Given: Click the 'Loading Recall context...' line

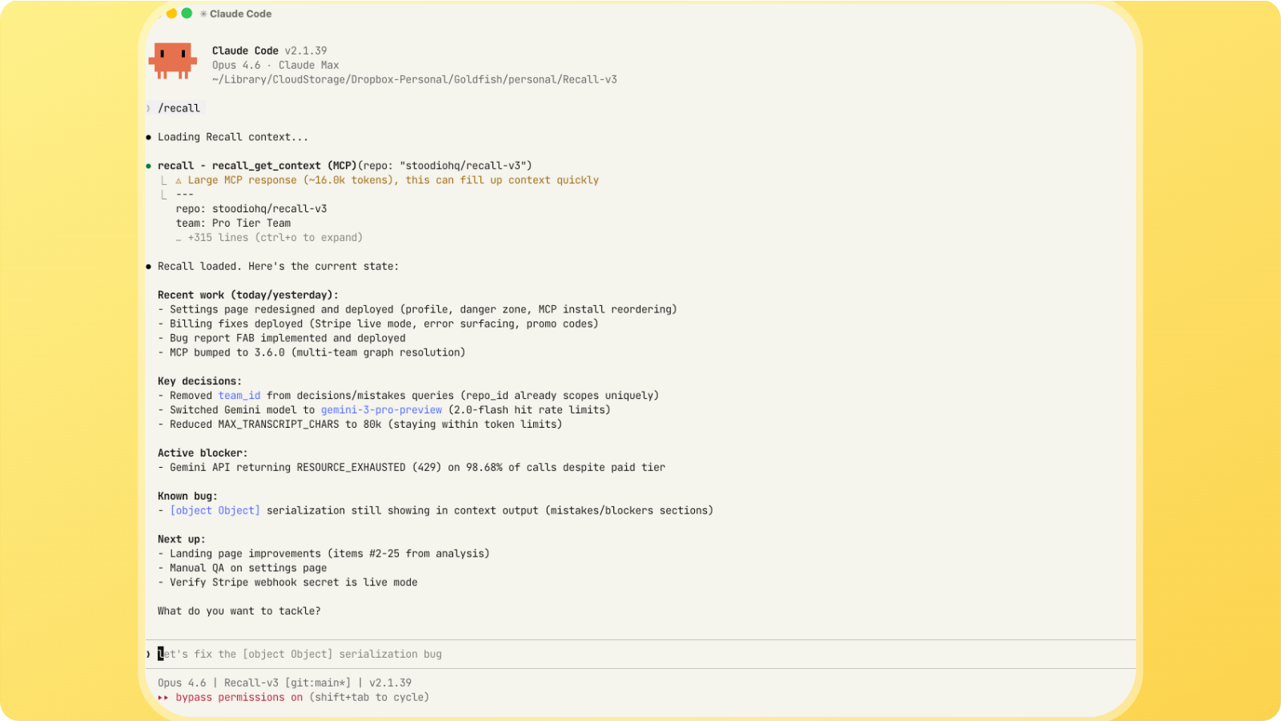Looking at the screenshot, I should [233, 137].
